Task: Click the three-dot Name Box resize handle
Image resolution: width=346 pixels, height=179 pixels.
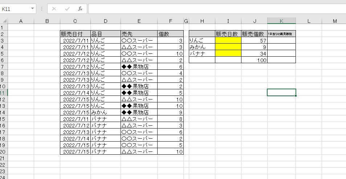Action: [x=42, y=9]
